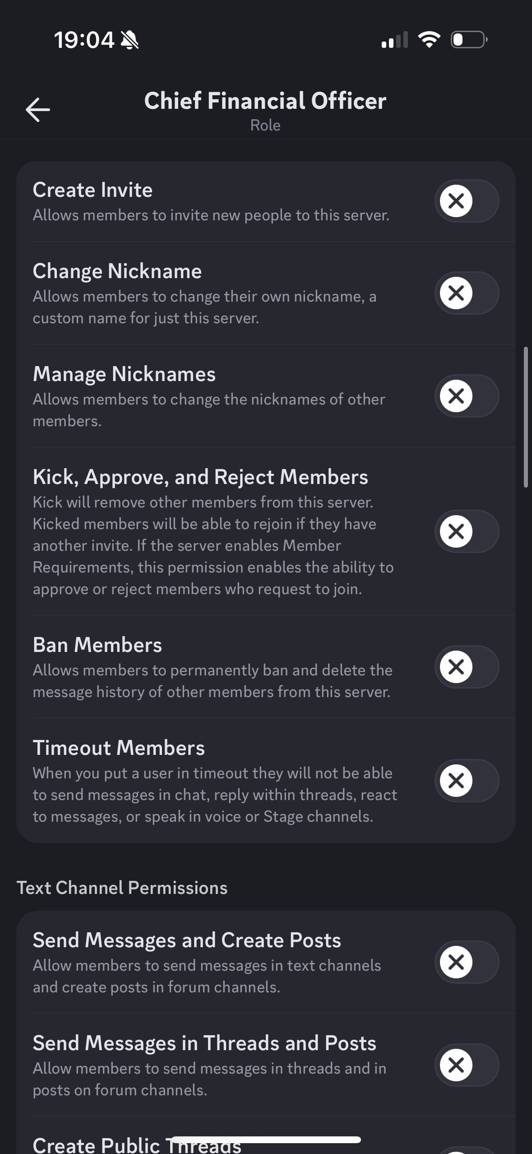Tap the silent mode bell icon
This screenshot has width=532, height=1154.
click(x=130, y=41)
